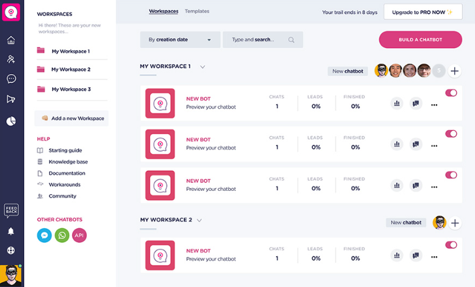The image size is (475, 287).
Task: Click the Facebook Messenger chatbot icon
Action: point(44,235)
